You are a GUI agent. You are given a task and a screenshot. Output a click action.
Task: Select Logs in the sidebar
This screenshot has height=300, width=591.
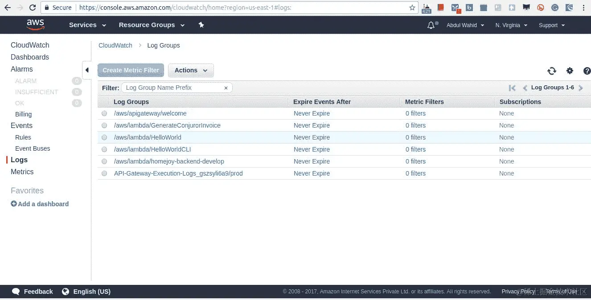[x=19, y=160]
